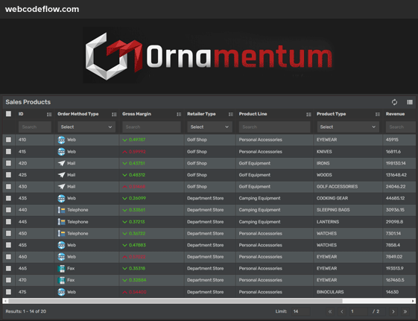Check the checkbox for row 410
This screenshot has width=418, height=321.
pyautogui.click(x=8, y=139)
